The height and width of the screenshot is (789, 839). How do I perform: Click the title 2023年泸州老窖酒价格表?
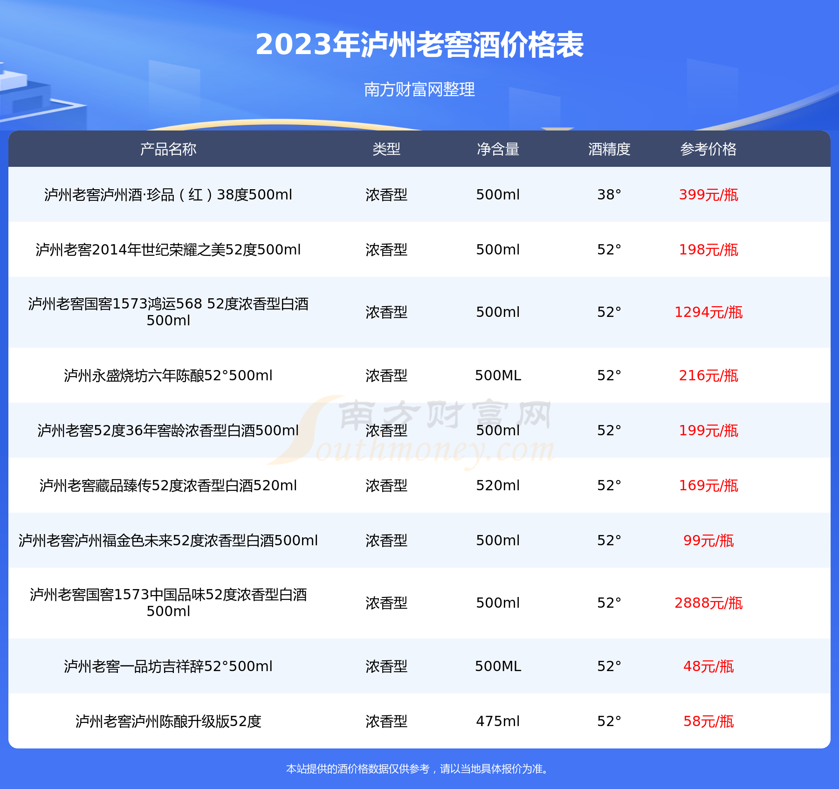[x=419, y=45]
